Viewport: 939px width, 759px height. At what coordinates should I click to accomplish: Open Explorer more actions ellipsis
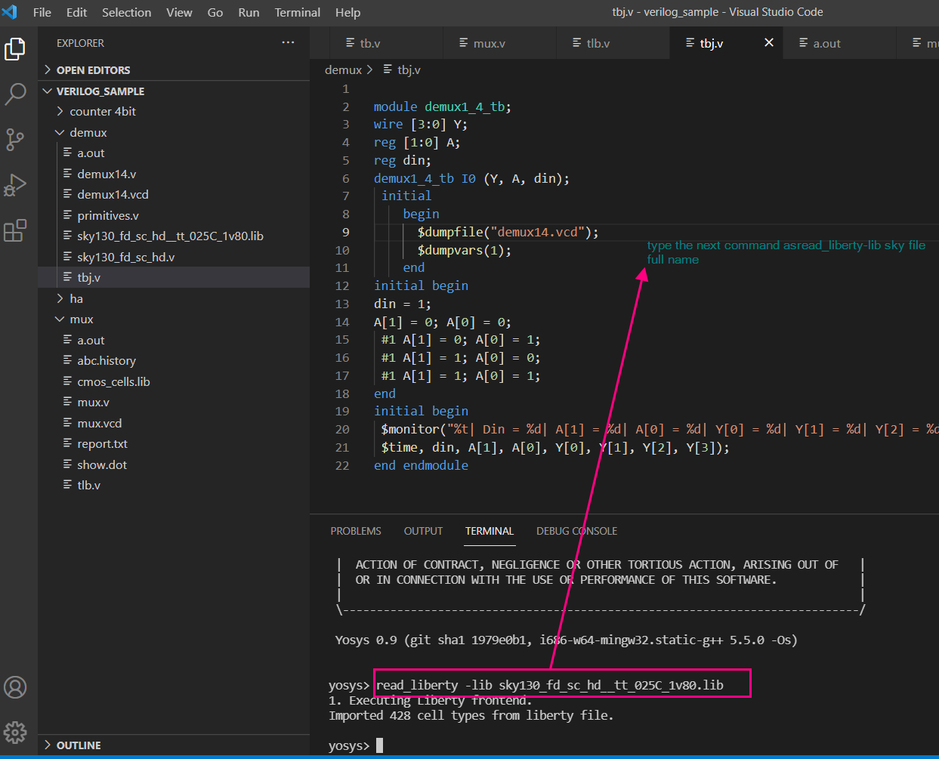click(288, 43)
